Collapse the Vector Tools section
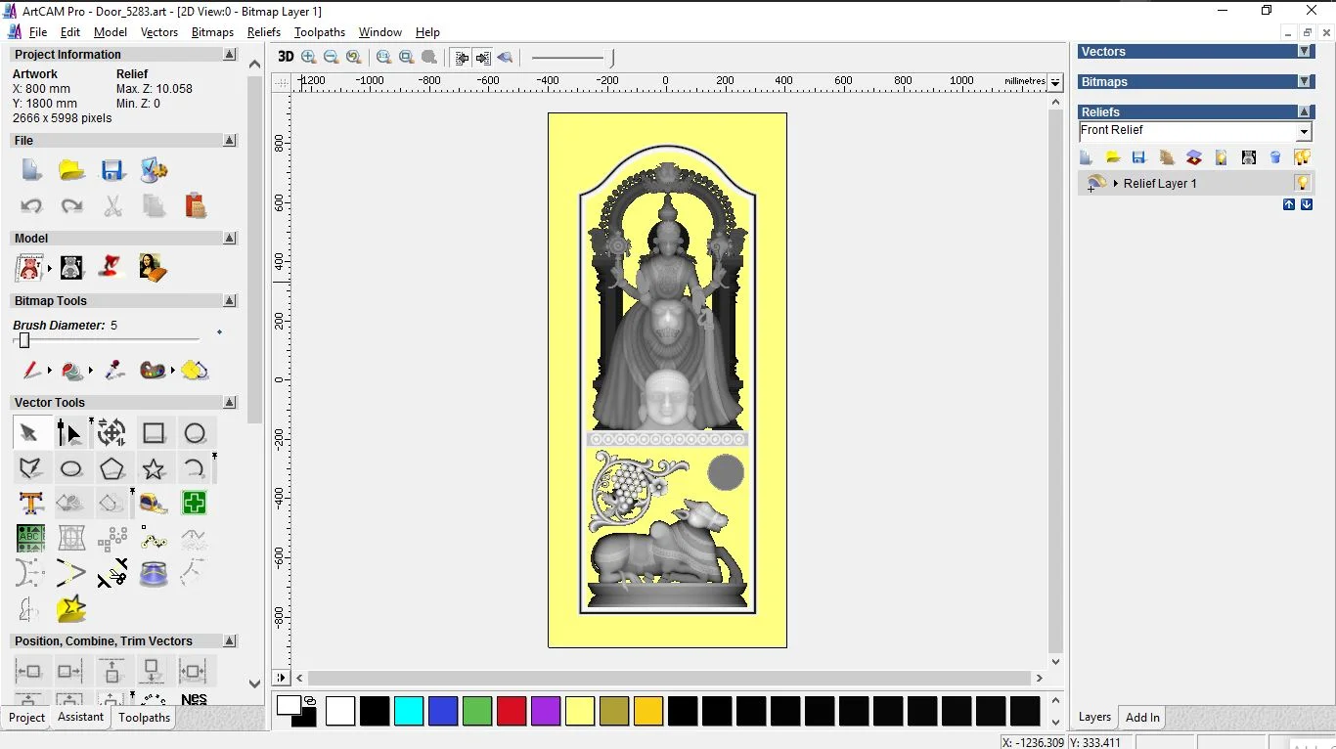Screen dimensions: 1336x749 click(230, 403)
